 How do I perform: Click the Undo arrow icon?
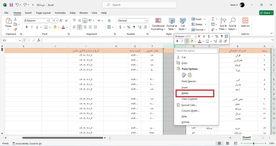17,5
